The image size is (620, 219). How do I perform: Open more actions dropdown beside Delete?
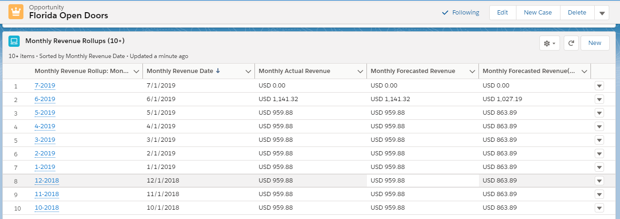tap(602, 13)
